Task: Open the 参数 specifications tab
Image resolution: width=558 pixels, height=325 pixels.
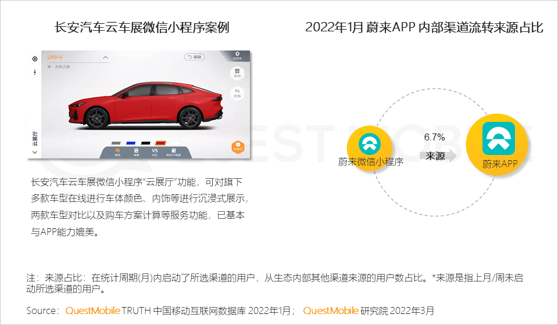Action: [x=136, y=152]
